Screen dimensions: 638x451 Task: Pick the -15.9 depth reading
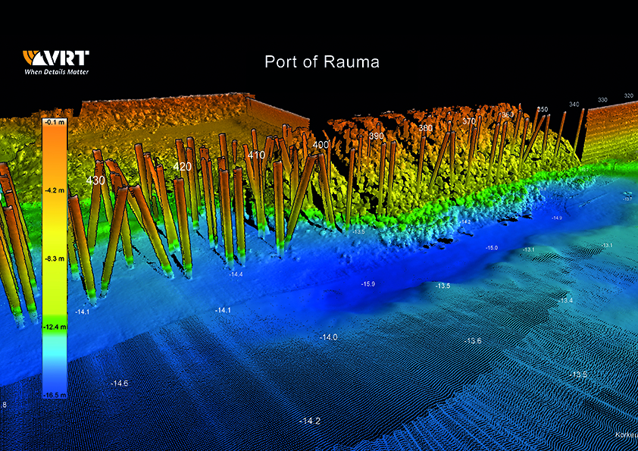[369, 284]
